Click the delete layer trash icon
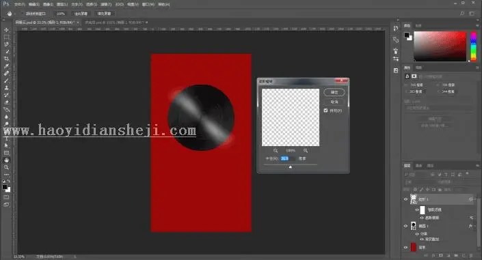 click(471, 255)
